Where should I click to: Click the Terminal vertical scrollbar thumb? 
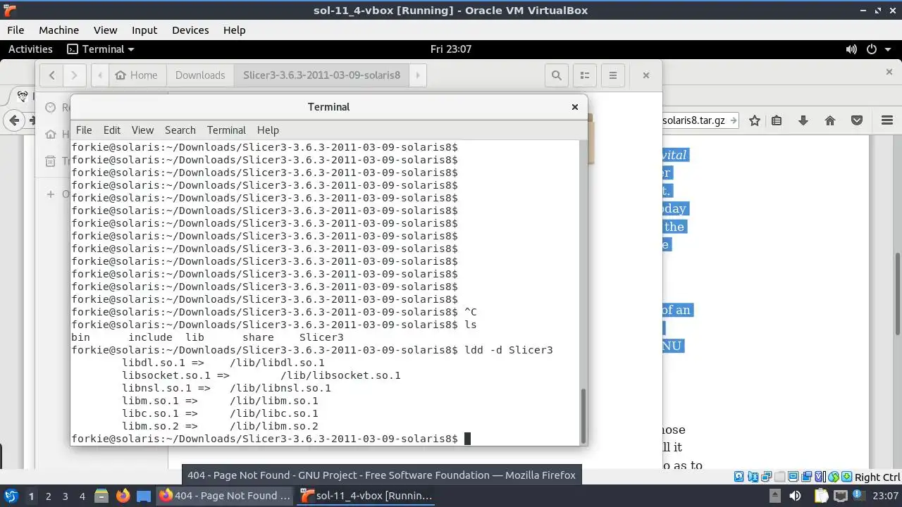click(583, 415)
